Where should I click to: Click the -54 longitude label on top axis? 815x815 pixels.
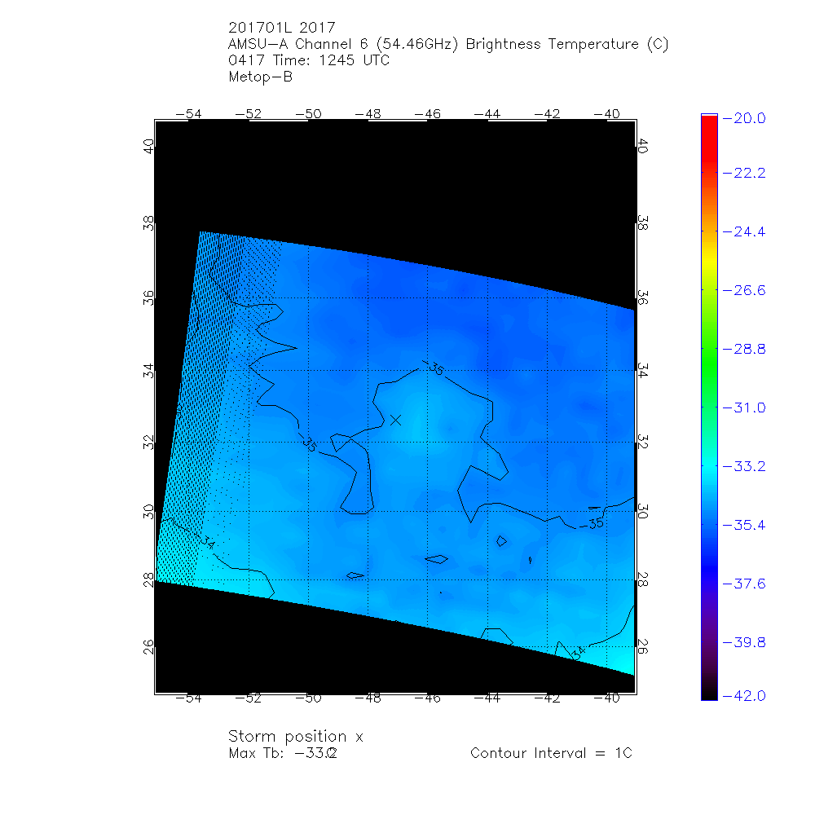click(x=188, y=114)
